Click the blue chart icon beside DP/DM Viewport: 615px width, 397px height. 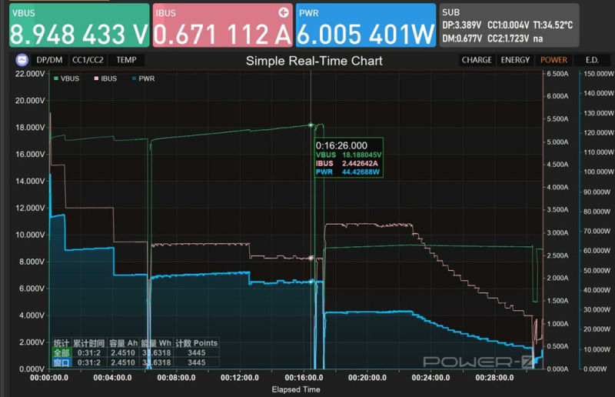(21, 60)
